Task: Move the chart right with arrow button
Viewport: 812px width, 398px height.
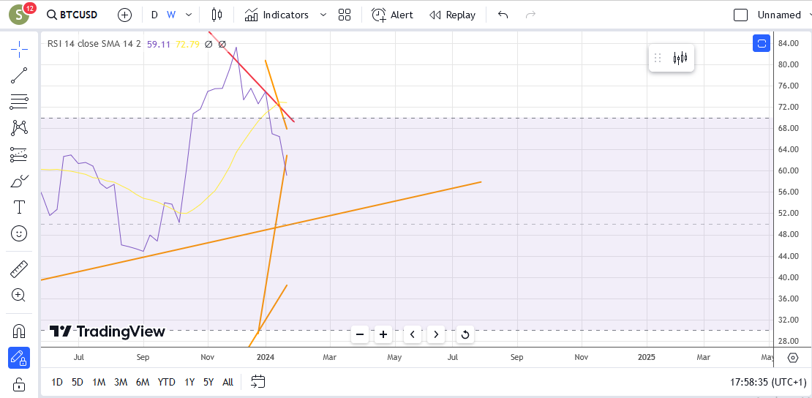Action: coord(436,334)
